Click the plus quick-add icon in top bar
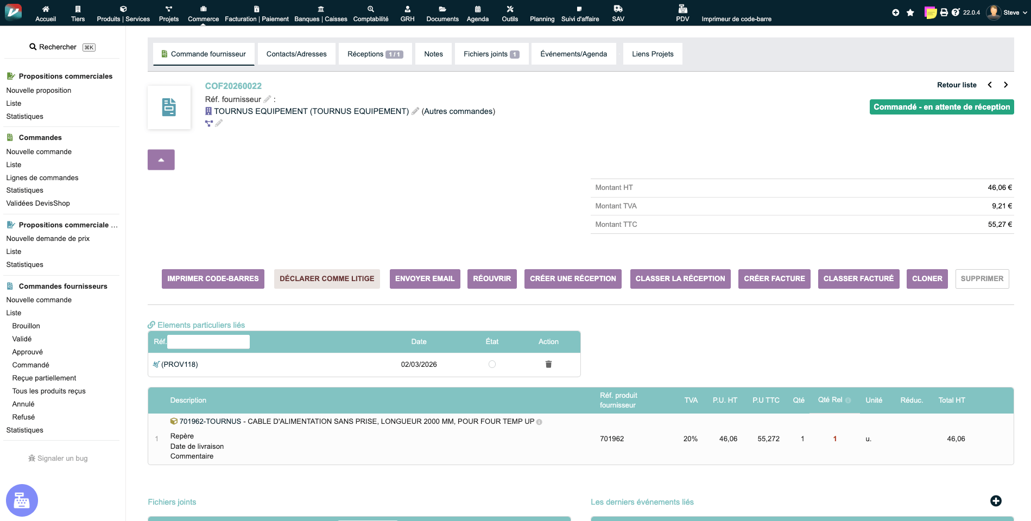The image size is (1031, 521). 896,12
